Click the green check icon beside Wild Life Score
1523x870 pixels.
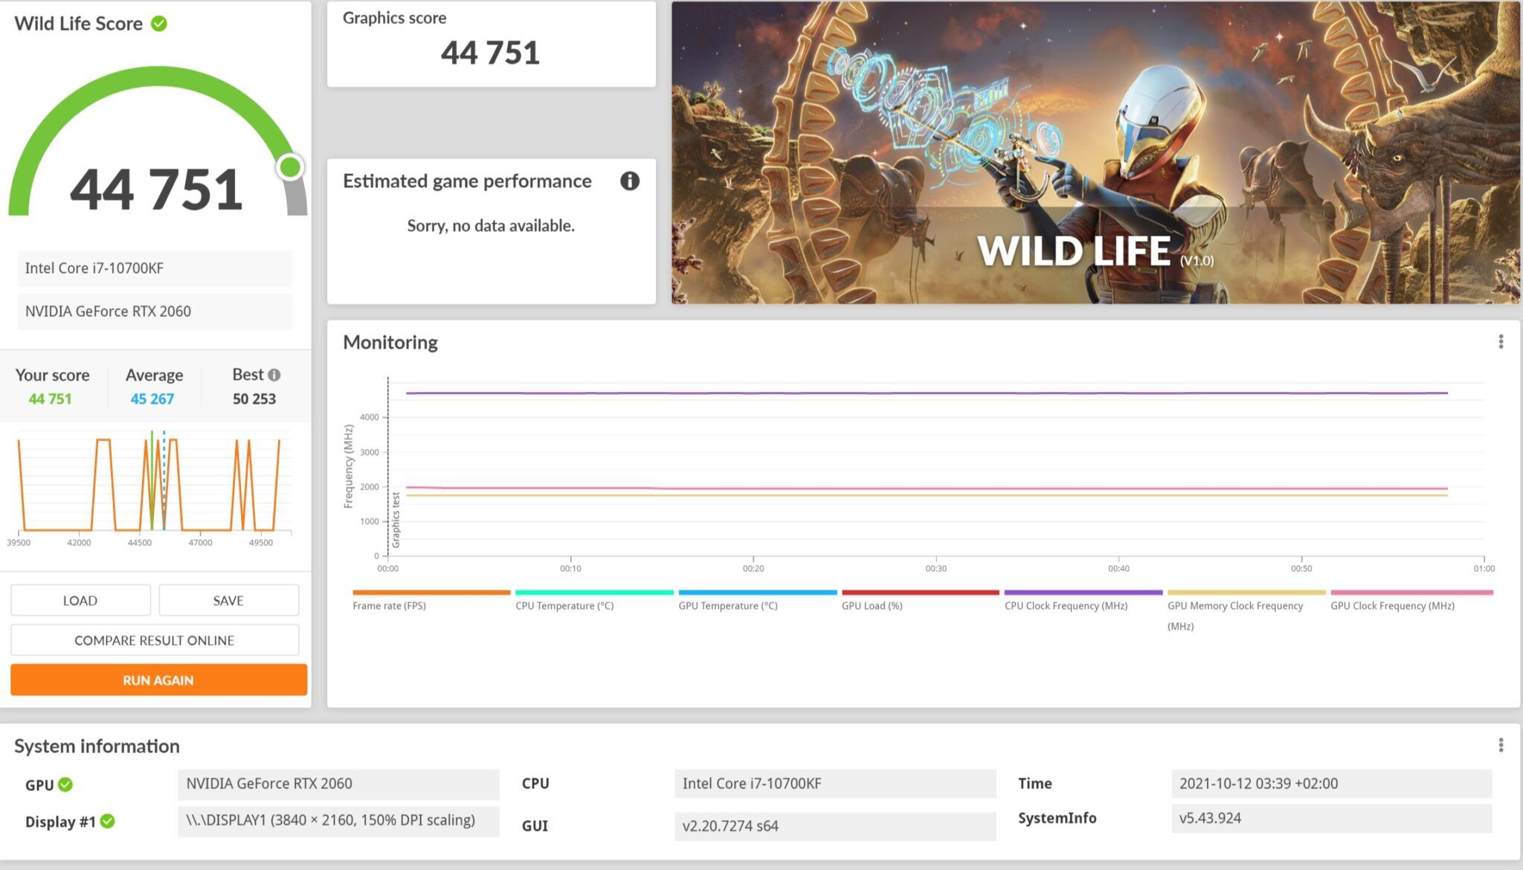pos(158,23)
